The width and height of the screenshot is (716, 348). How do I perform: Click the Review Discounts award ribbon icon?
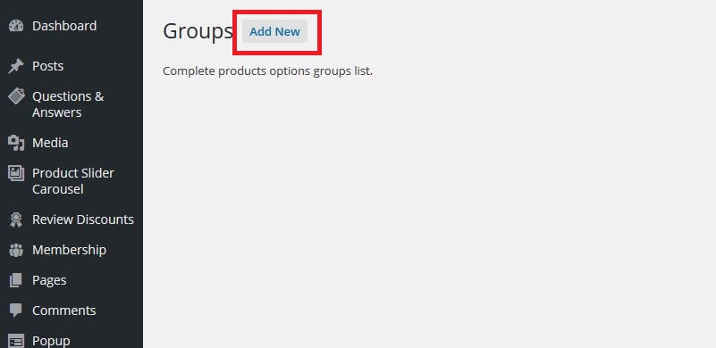[x=16, y=220]
